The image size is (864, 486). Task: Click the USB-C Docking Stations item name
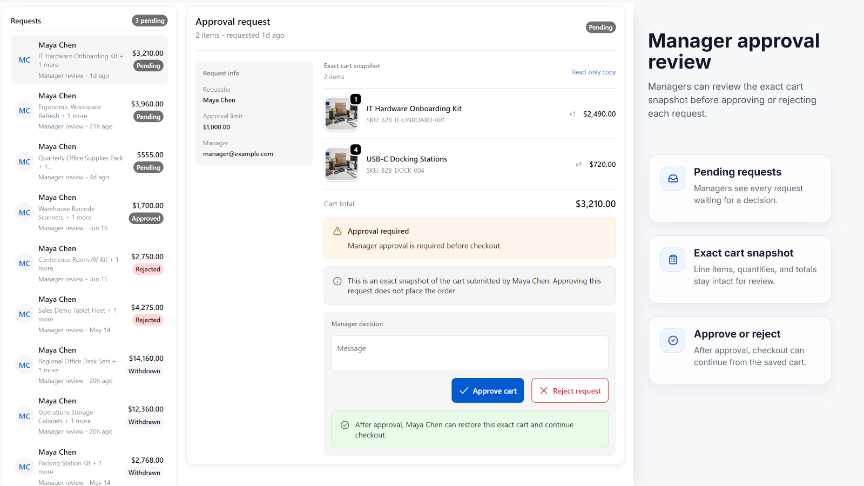407,159
